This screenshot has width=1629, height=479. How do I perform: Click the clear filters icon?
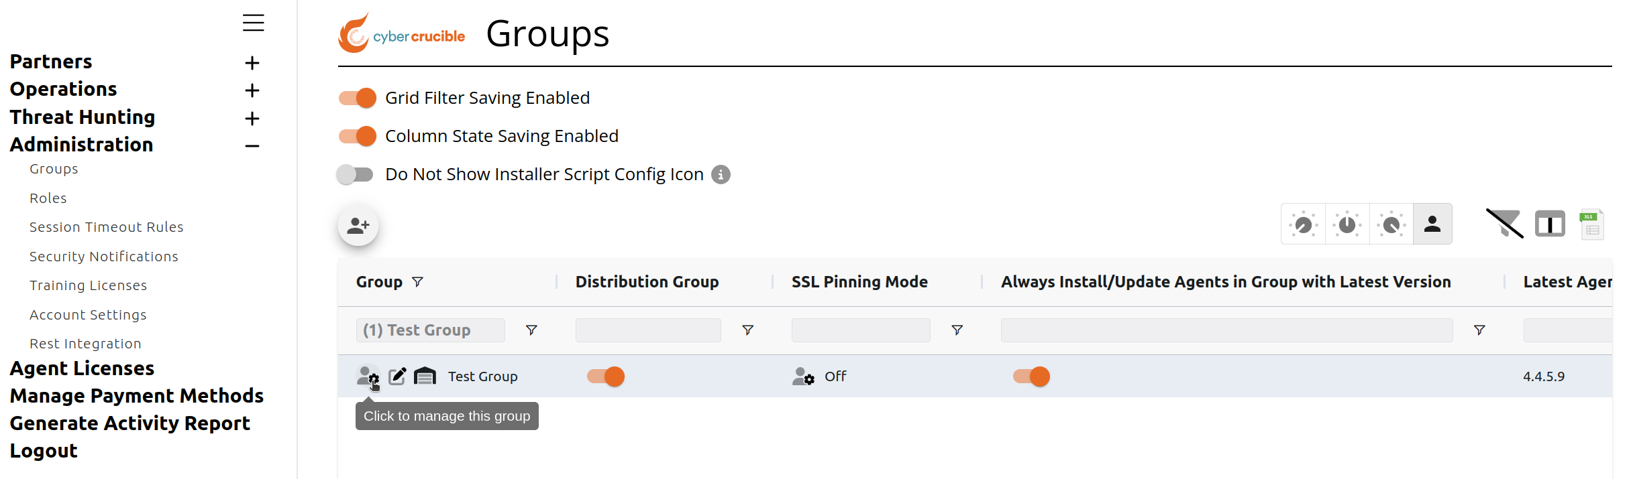[1505, 224]
